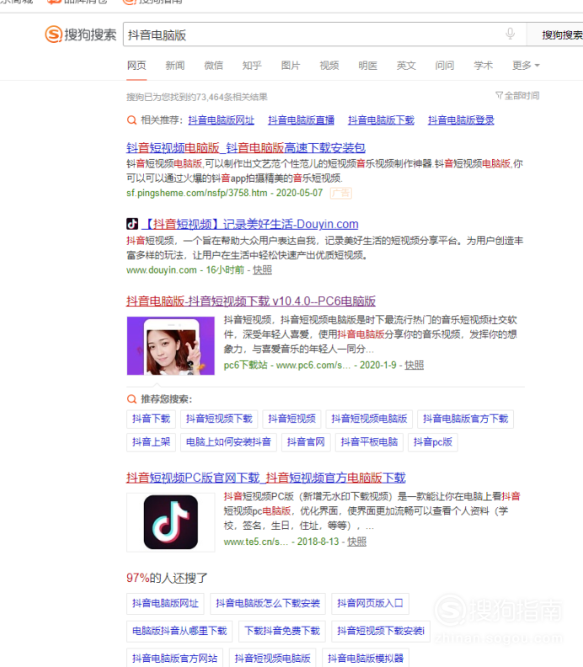
Task: Click suggested search 抖音下载
Action: coord(151,419)
